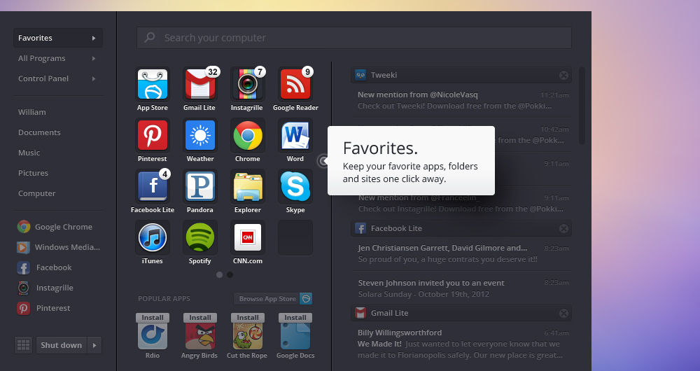Click the notifications panel scrollbar
This screenshot has height=371, width=700.
click(582, 106)
